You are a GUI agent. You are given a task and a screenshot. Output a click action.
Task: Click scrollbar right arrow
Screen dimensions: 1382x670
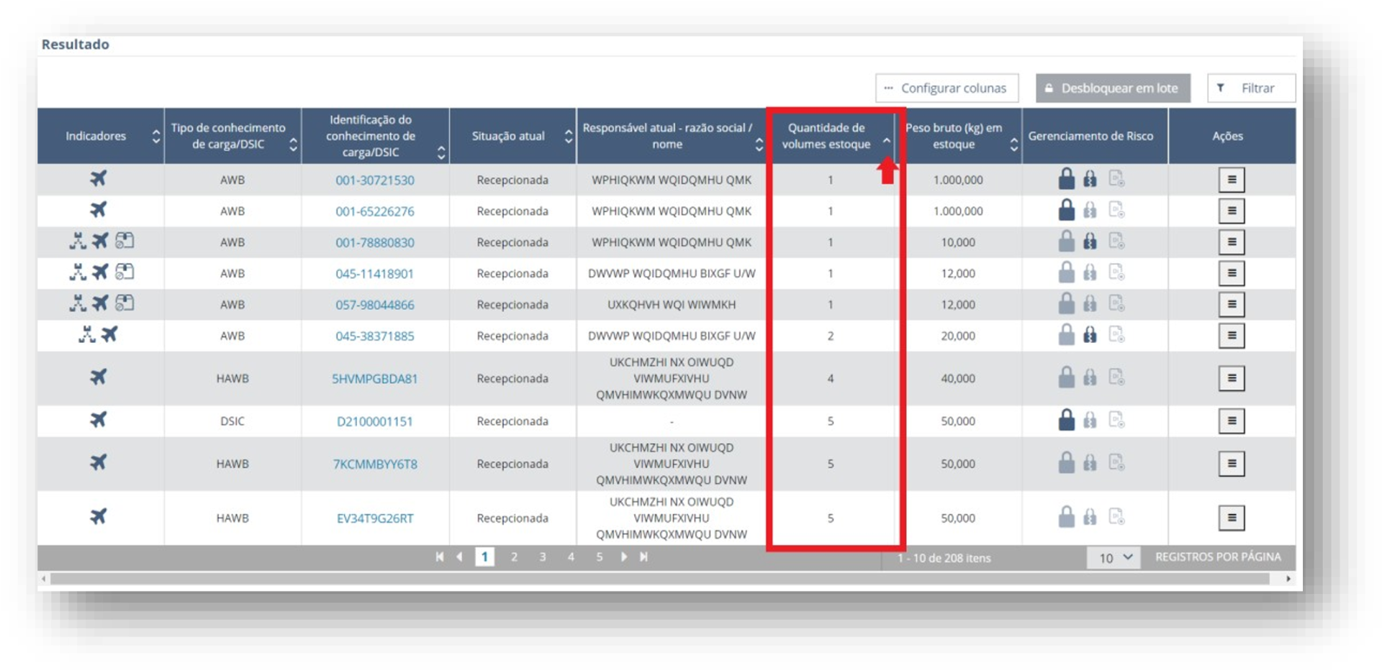(1288, 579)
